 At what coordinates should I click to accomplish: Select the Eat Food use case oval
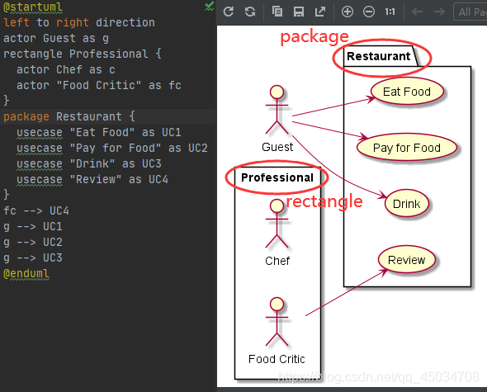click(407, 92)
